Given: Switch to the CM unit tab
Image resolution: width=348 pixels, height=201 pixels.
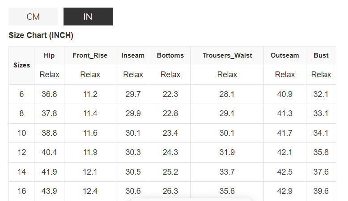Looking at the screenshot, I should 33,17.
